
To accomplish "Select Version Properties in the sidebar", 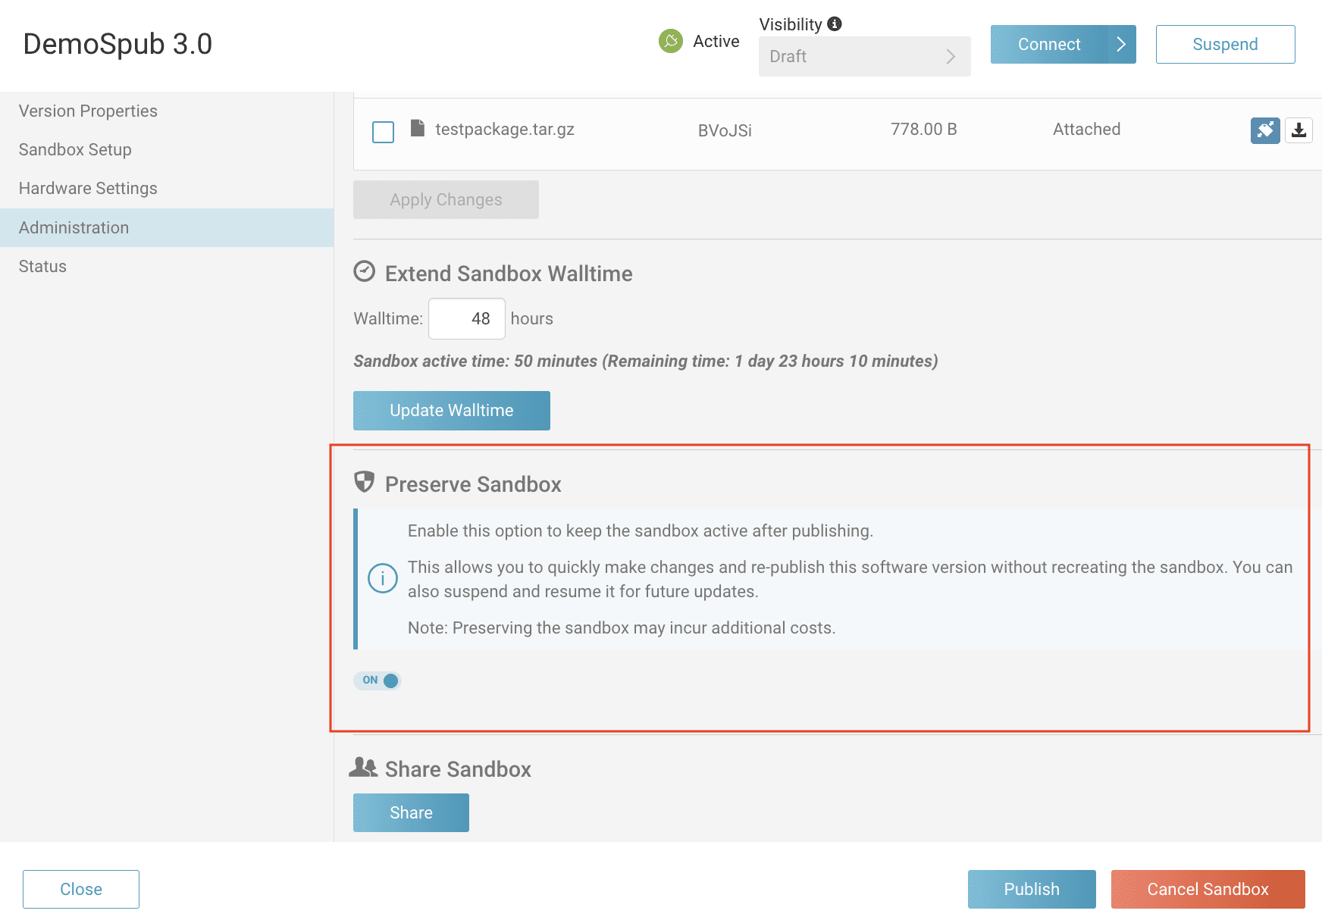I will pyautogui.click(x=88, y=111).
